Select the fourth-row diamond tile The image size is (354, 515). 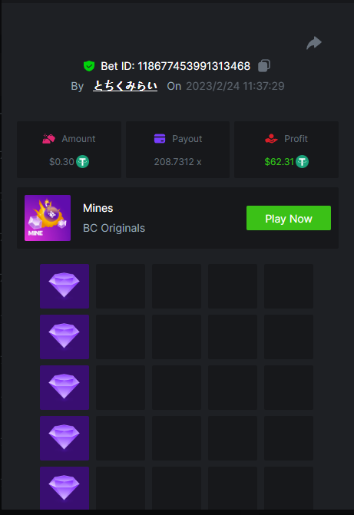pos(65,437)
